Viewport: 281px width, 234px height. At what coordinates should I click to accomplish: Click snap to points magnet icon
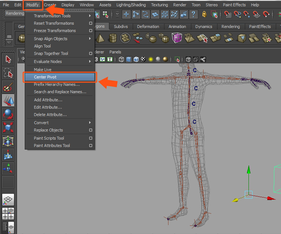click(x=247, y=14)
